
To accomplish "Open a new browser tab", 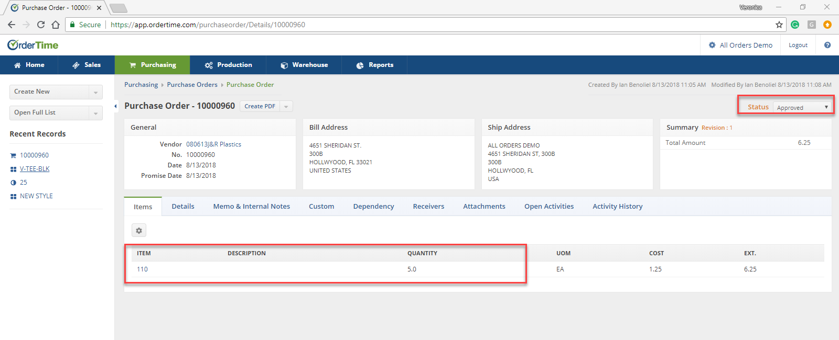I will click(x=118, y=8).
